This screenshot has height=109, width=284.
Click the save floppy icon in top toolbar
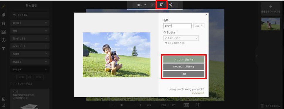pos(162,5)
